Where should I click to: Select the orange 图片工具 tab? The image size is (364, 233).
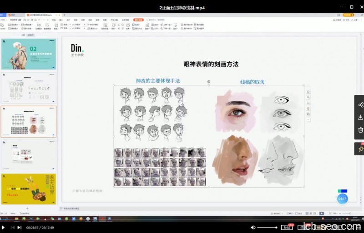click(138, 20)
